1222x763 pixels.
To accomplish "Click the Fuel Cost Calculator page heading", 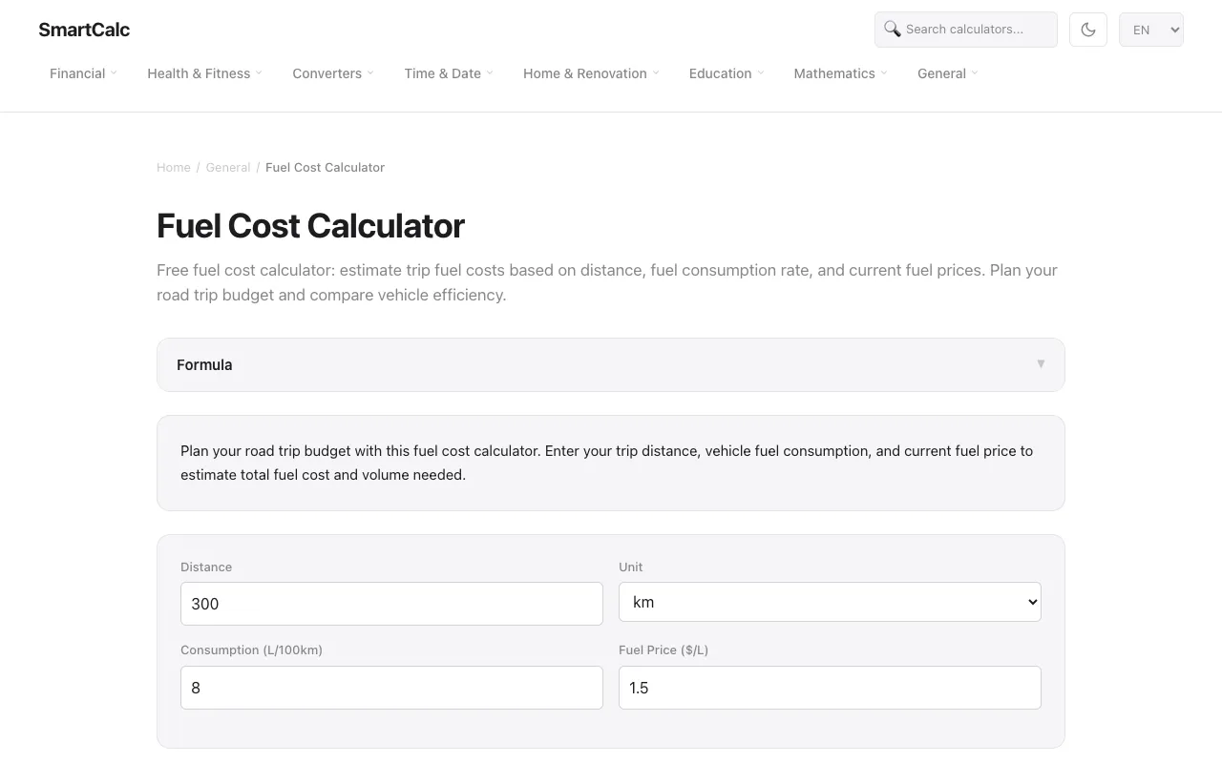I will (x=310, y=226).
